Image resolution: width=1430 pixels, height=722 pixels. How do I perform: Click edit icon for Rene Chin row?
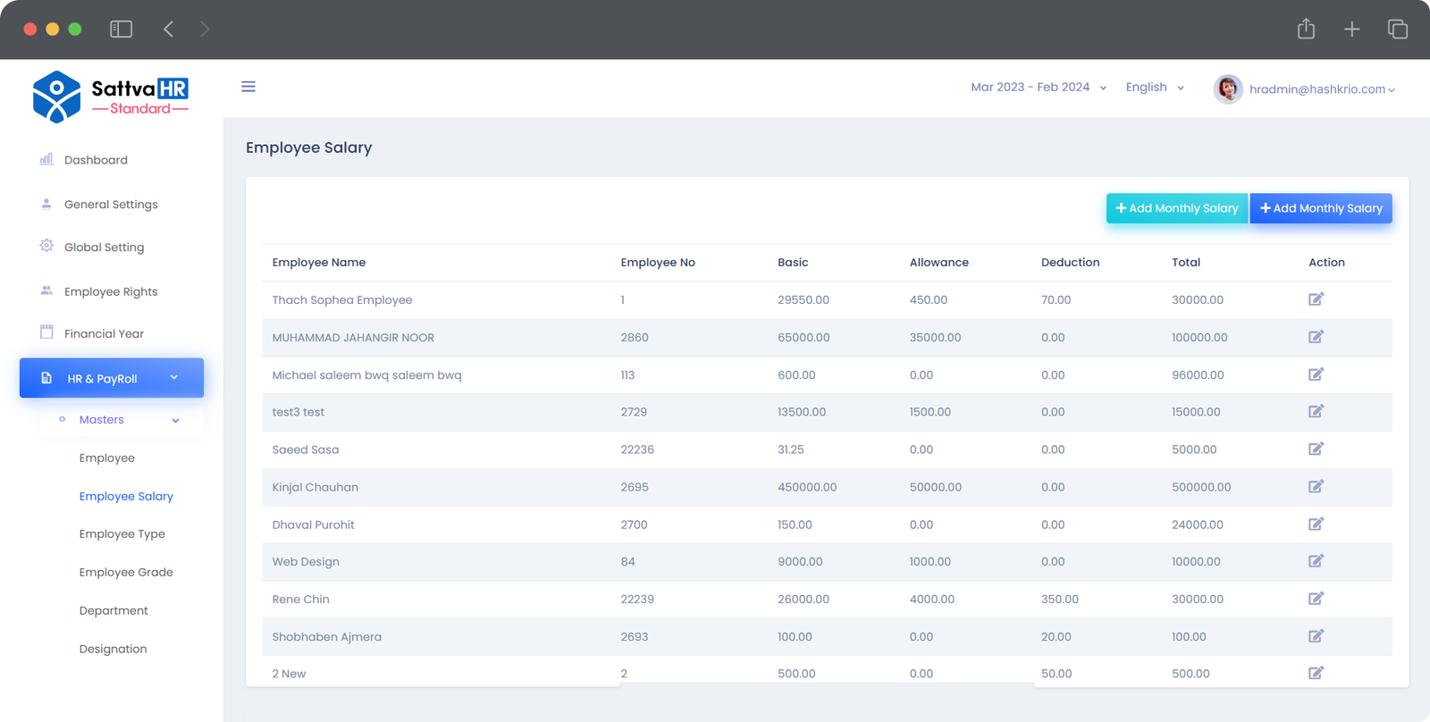(1316, 599)
